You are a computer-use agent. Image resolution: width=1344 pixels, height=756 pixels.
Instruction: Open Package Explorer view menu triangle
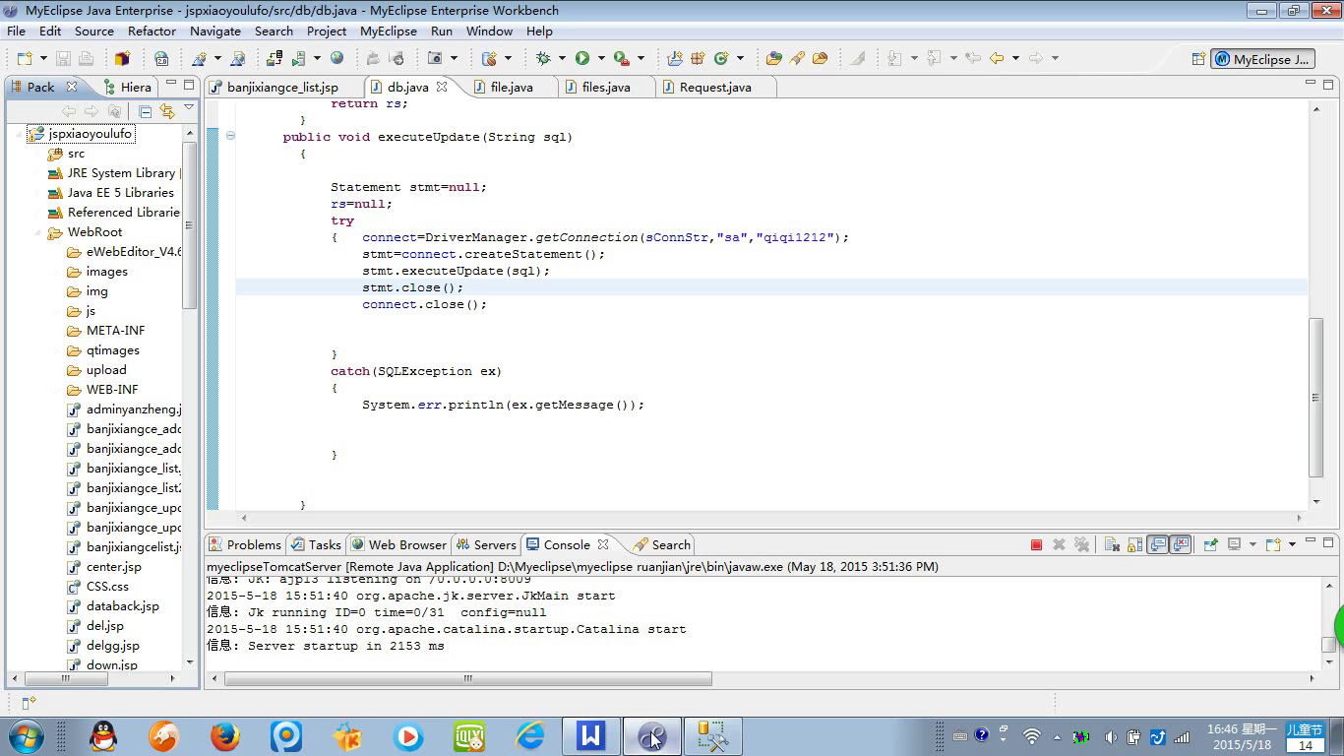click(189, 108)
